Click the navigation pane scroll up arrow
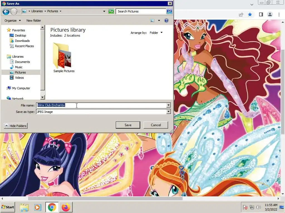The width and height of the screenshot is (285, 213). tap(43, 27)
